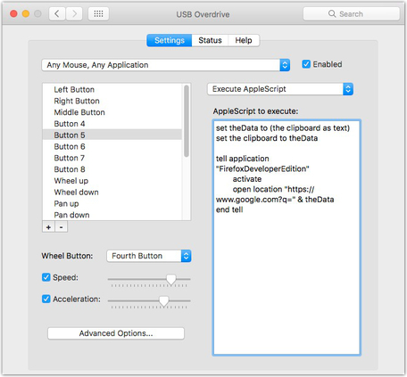
Task: Click the Search input field
Action: [352, 13]
